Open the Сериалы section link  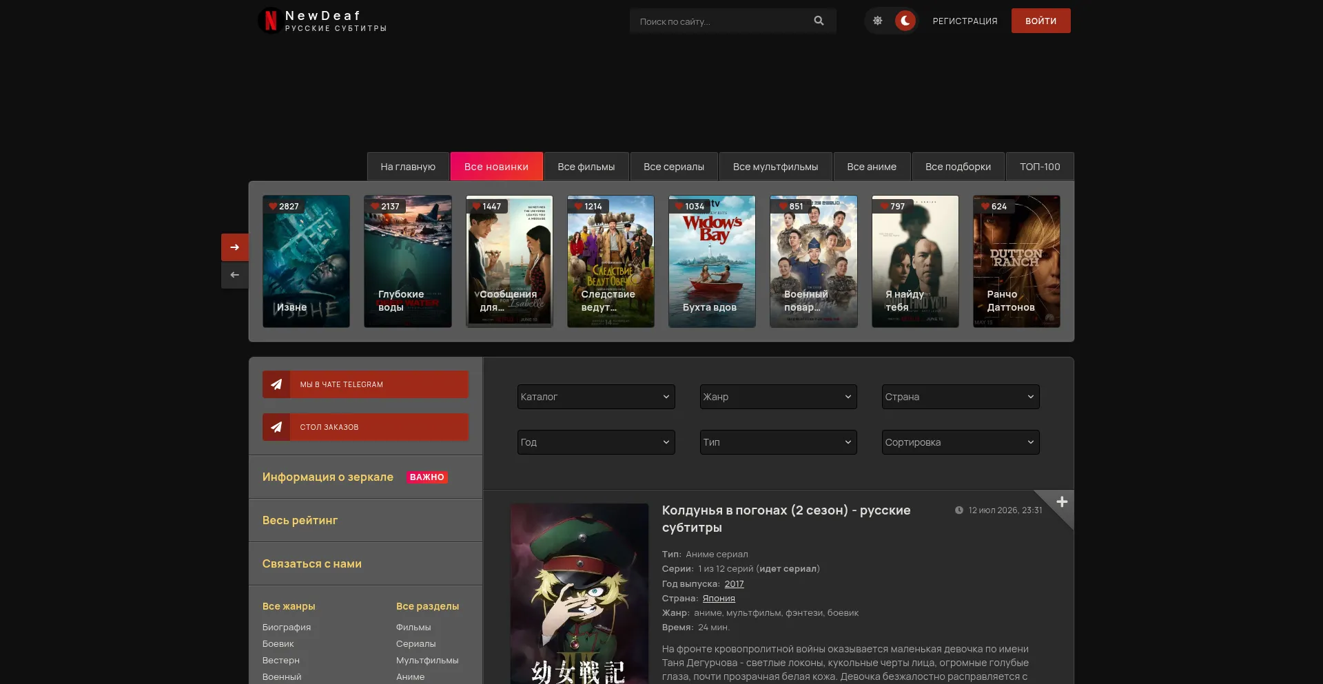click(x=416, y=643)
